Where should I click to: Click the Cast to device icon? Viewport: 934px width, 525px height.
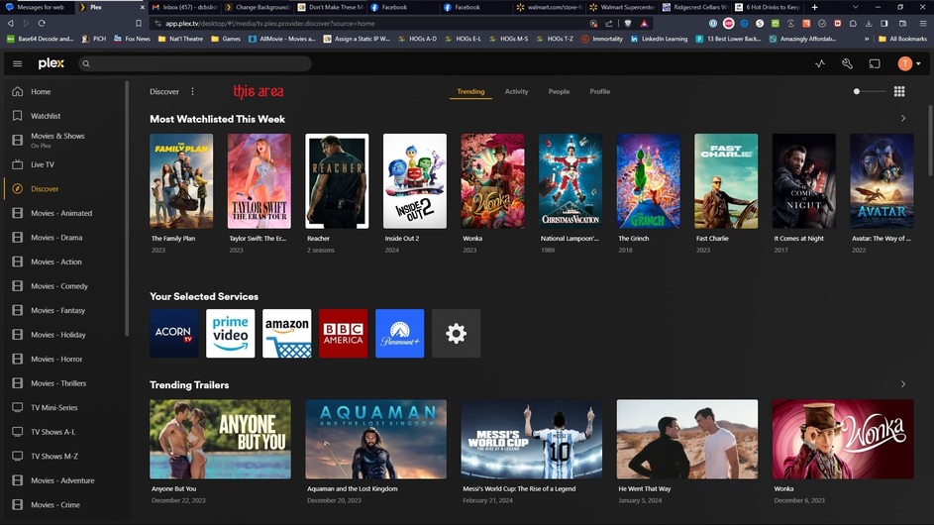[875, 63]
